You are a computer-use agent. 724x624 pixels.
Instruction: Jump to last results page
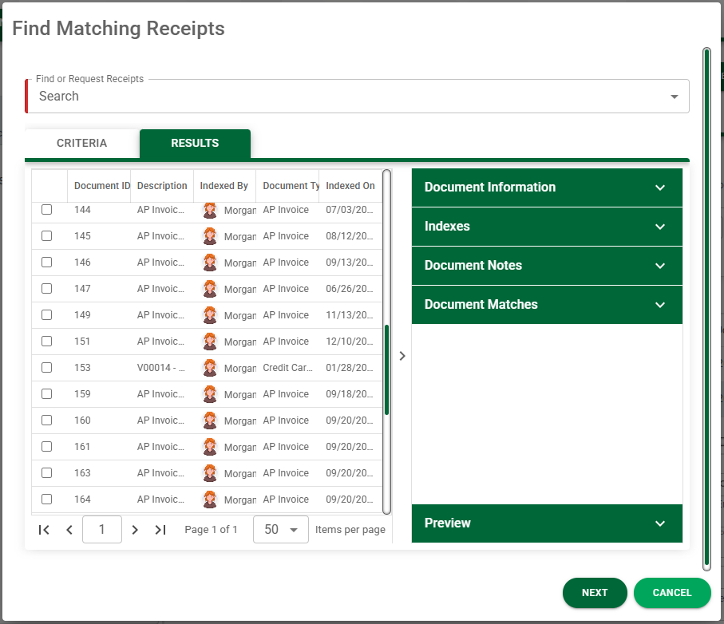click(160, 530)
